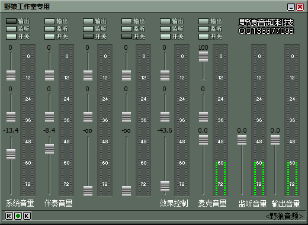Click the 麦克音量 main fader handle at 0.0
The width and height of the screenshot is (308, 225).
click(x=203, y=140)
